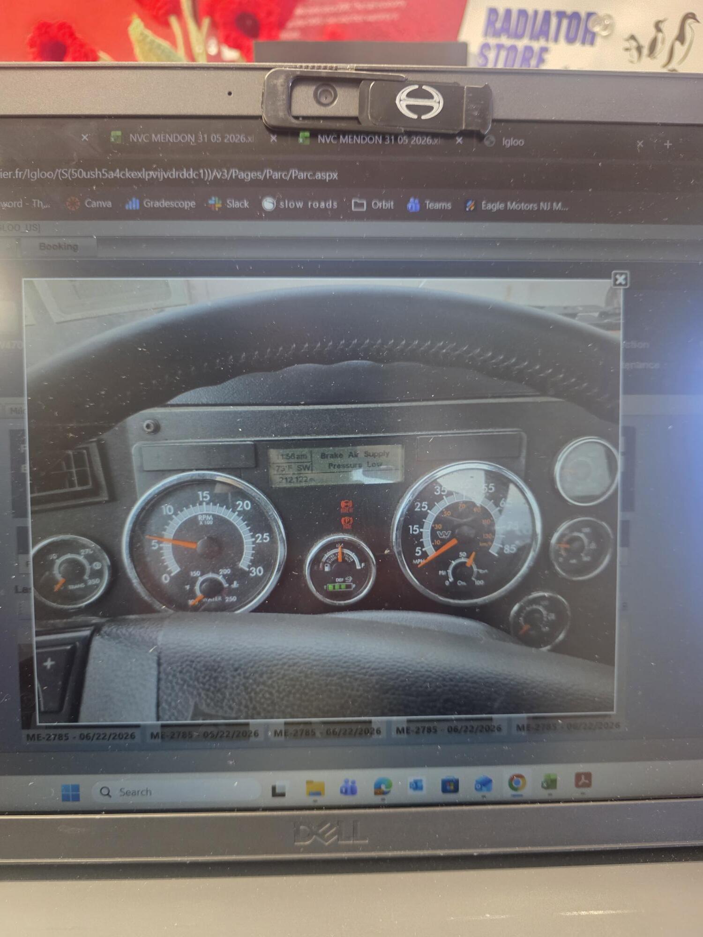The width and height of the screenshot is (703, 937).
Task: Open a new browser tab
Action: [668, 145]
